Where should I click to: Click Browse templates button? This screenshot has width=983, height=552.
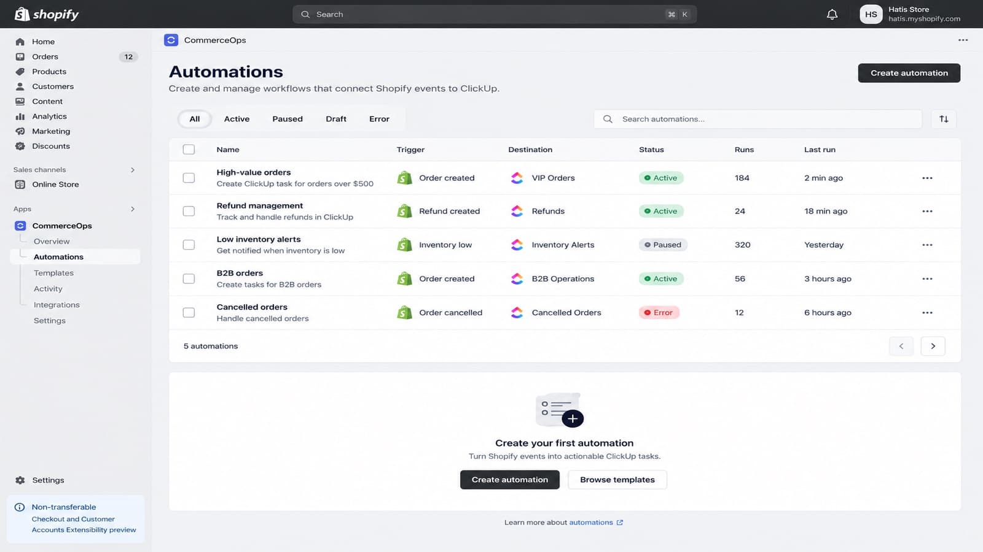[x=617, y=480]
